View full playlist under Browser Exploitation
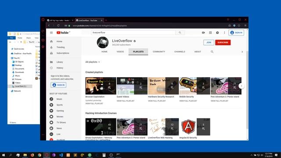Viewport: 281px width, 158px height. pos(94,104)
